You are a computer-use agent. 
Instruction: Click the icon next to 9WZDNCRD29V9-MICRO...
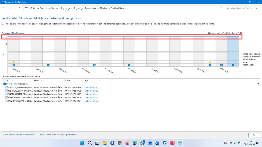pyautogui.click(x=6, y=101)
